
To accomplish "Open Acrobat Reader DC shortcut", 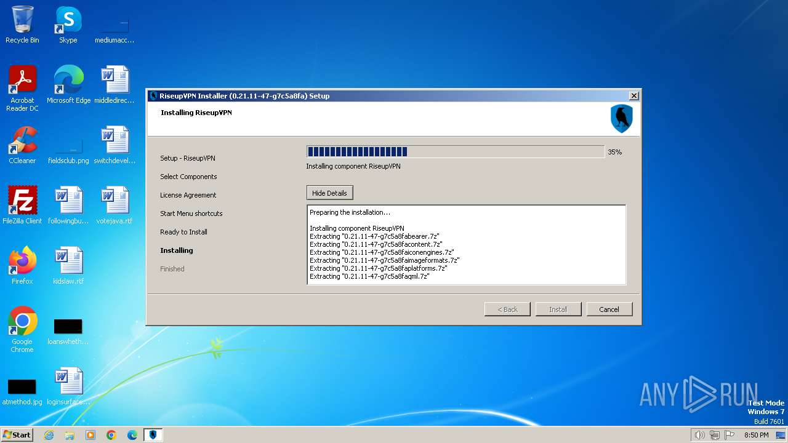I will pos(22,89).
